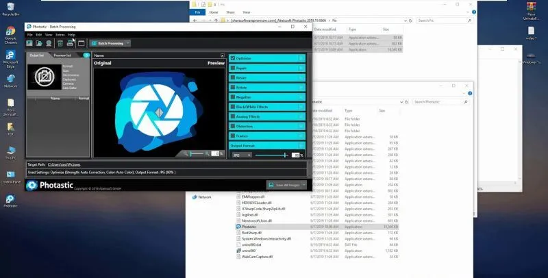Click the zoom out magnifier under the preview
The height and width of the screenshot is (278, 548).
(x=186, y=153)
